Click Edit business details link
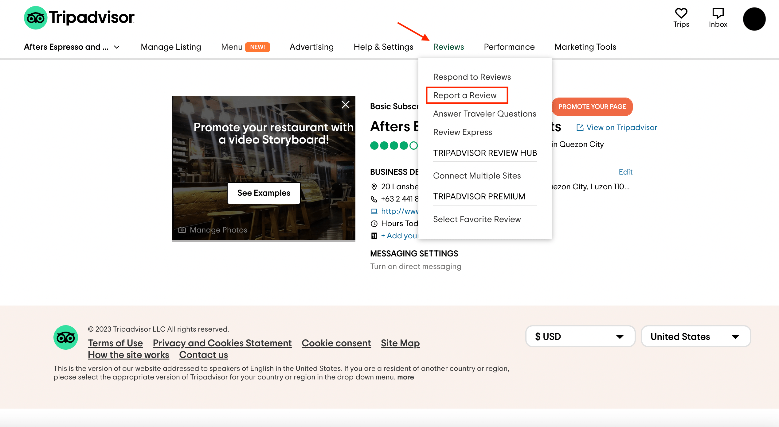Image resolution: width=779 pixels, height=427 pixels. (625, 172)
